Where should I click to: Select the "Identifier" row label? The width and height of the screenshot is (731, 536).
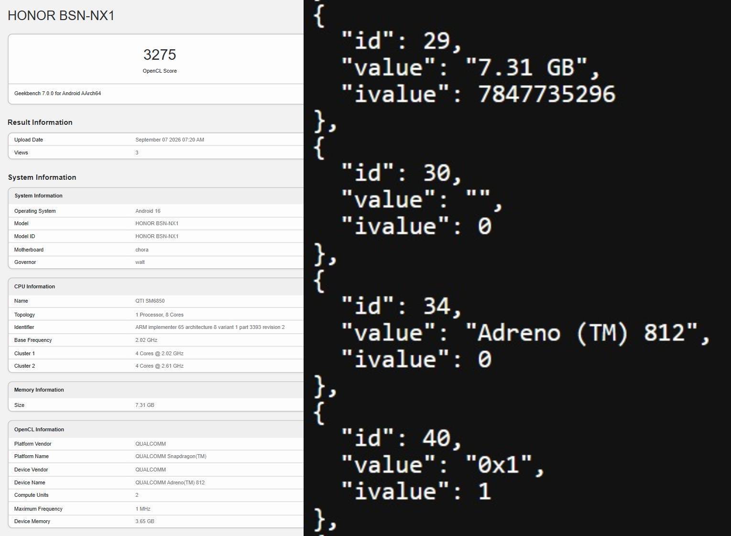click(24, 327)
